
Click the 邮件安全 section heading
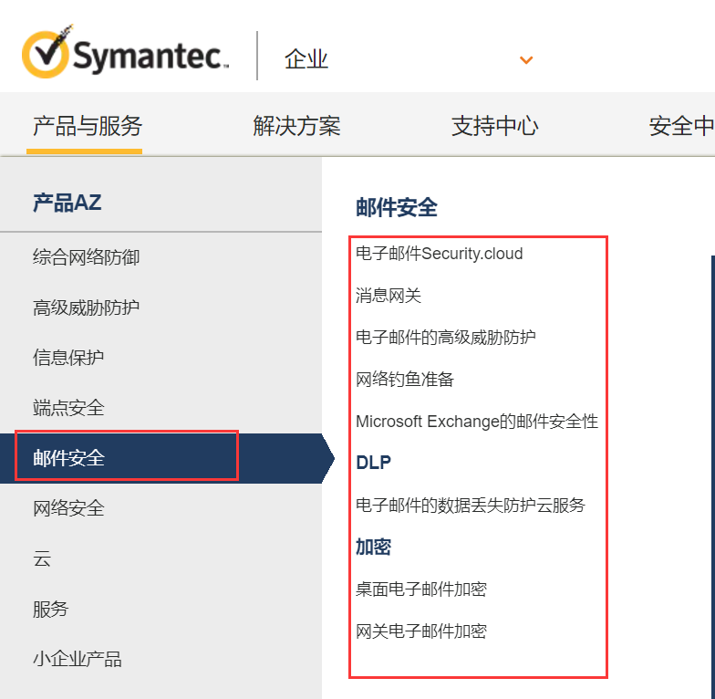pyautogui.click(x=397, y=208)
